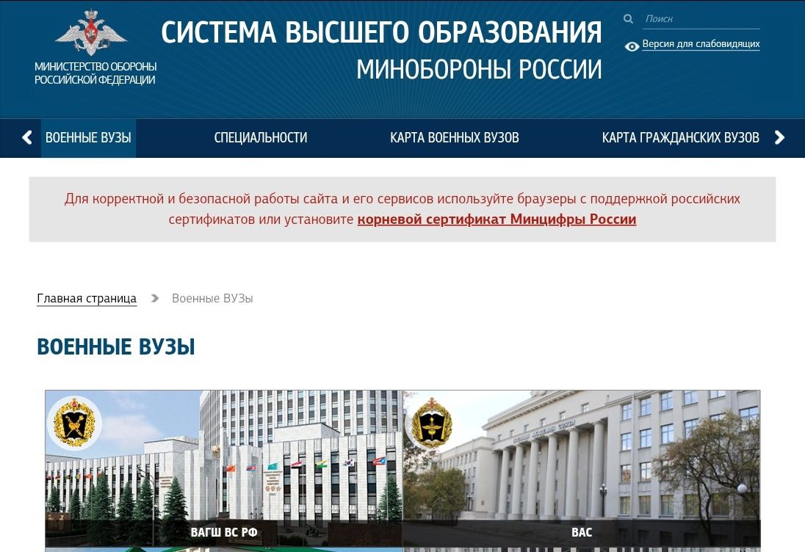Click Военные ВУЗы breadcrumb text
Viewport: 805px width, 552px height.
coord(212,299)
